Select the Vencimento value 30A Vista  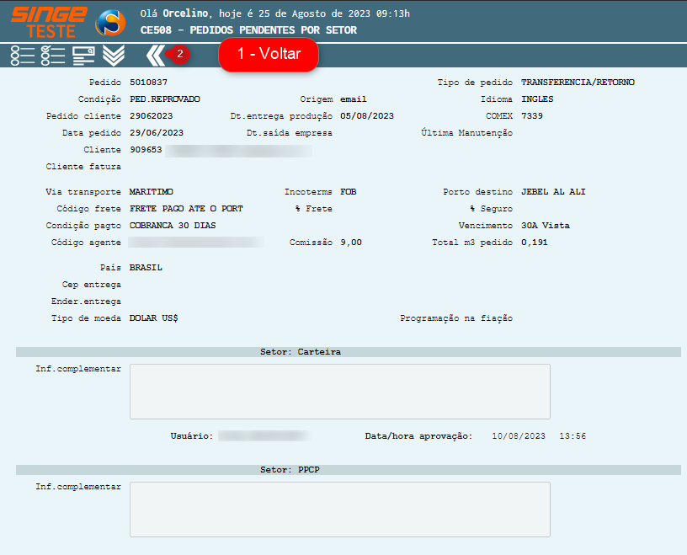click(x=546, y=226)
